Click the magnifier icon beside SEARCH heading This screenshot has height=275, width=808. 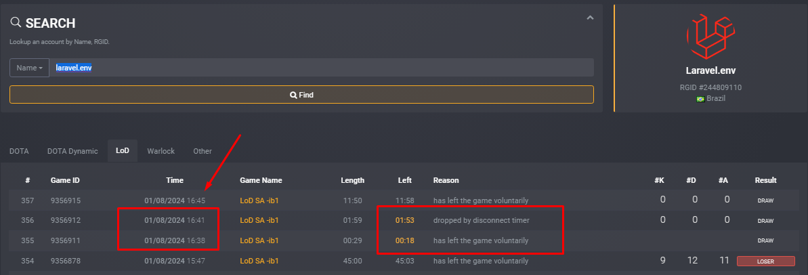point(16,22)
